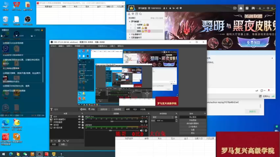Image resolution: width=280 pixels, height=157 pixels.
Task: Click star favorite icon in chat header
Action: (x=170, y=8)
